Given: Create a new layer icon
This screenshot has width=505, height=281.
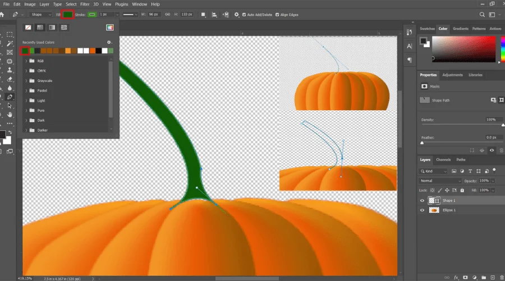Looking at the screenshot, I should point(493,278).
